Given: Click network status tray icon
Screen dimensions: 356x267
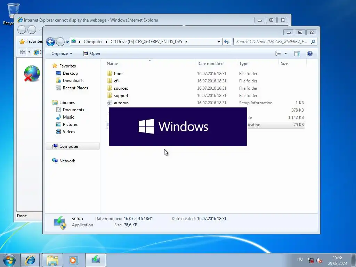Looking at the screenshot, I should tap(311, 260).
